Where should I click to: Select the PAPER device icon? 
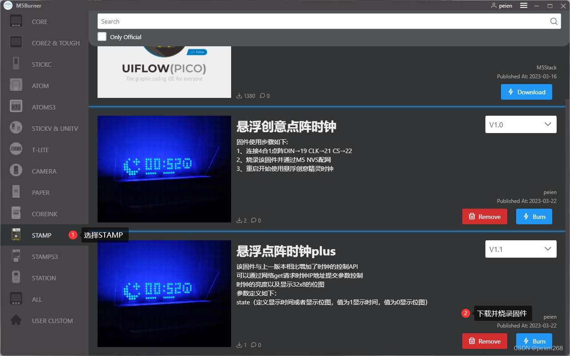16,192
